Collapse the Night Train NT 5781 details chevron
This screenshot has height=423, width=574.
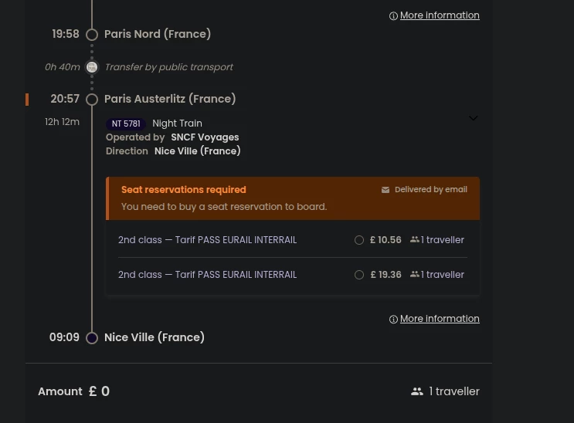474,118
